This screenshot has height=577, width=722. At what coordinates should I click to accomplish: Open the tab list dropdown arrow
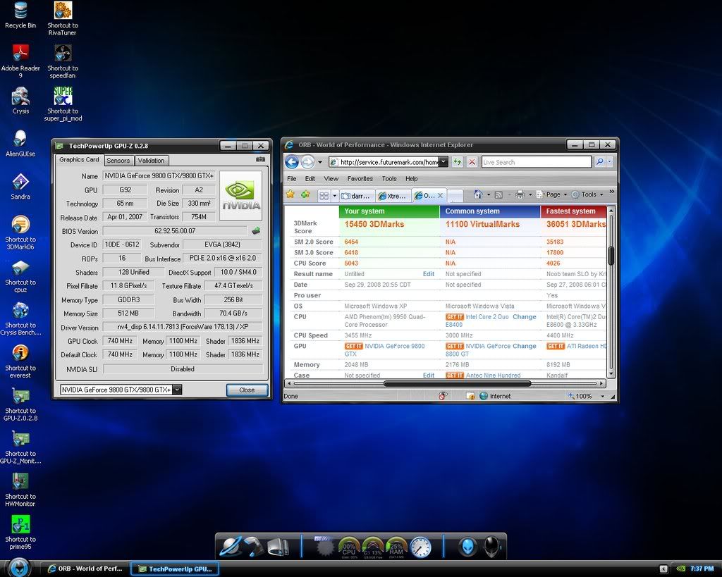[335, 196]
